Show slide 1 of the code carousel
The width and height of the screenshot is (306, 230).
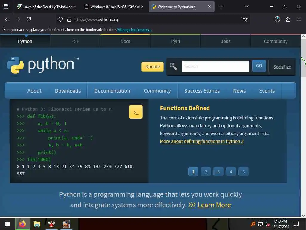[x=193, y=172]
